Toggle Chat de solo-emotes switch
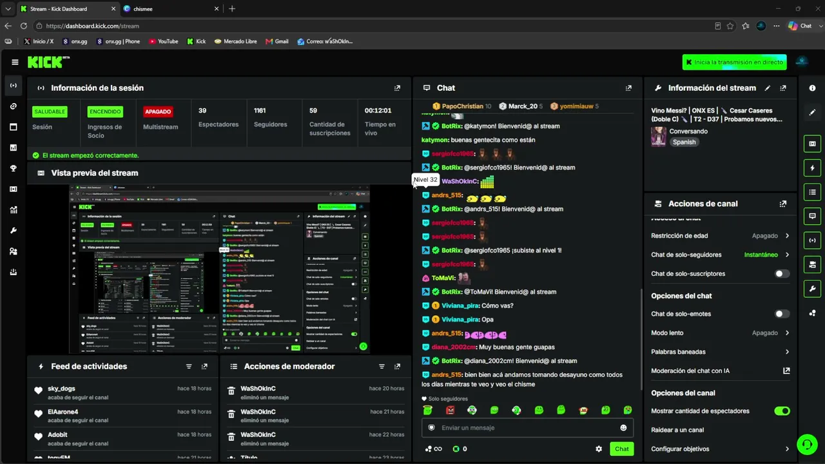825x464 pixels. point(782,314)
